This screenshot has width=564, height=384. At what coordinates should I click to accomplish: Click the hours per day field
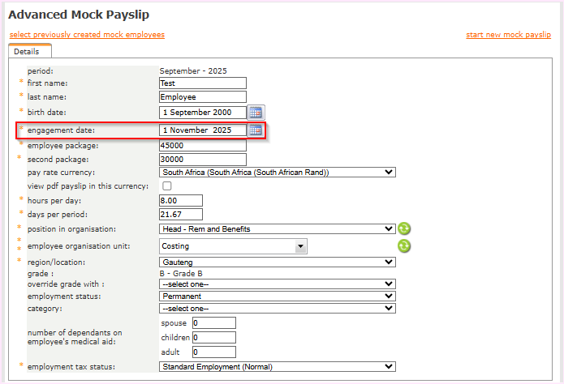181,200
